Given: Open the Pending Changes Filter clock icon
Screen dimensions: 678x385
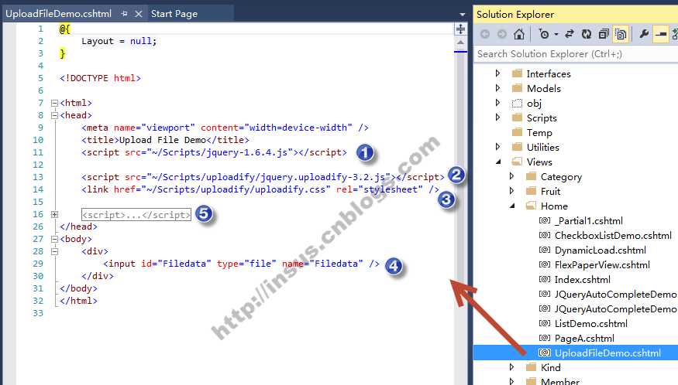Looking at the screenshot, I should tap(544, 34).
